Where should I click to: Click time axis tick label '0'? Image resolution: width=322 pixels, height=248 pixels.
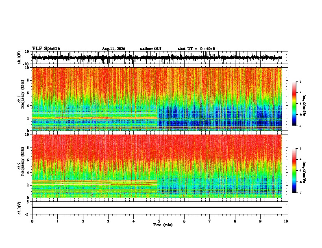tap(32, 221)
